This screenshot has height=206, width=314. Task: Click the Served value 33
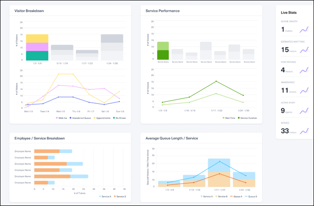[x=285, y=131]
